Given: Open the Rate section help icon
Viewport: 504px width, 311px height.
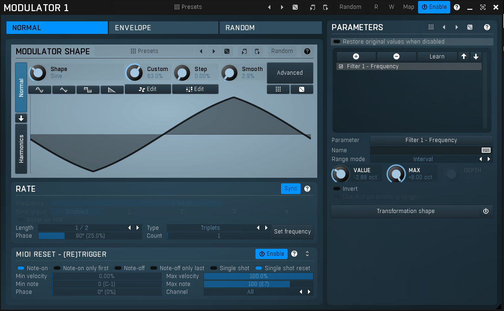Looking at the screenshot, I should click(307, 188).
